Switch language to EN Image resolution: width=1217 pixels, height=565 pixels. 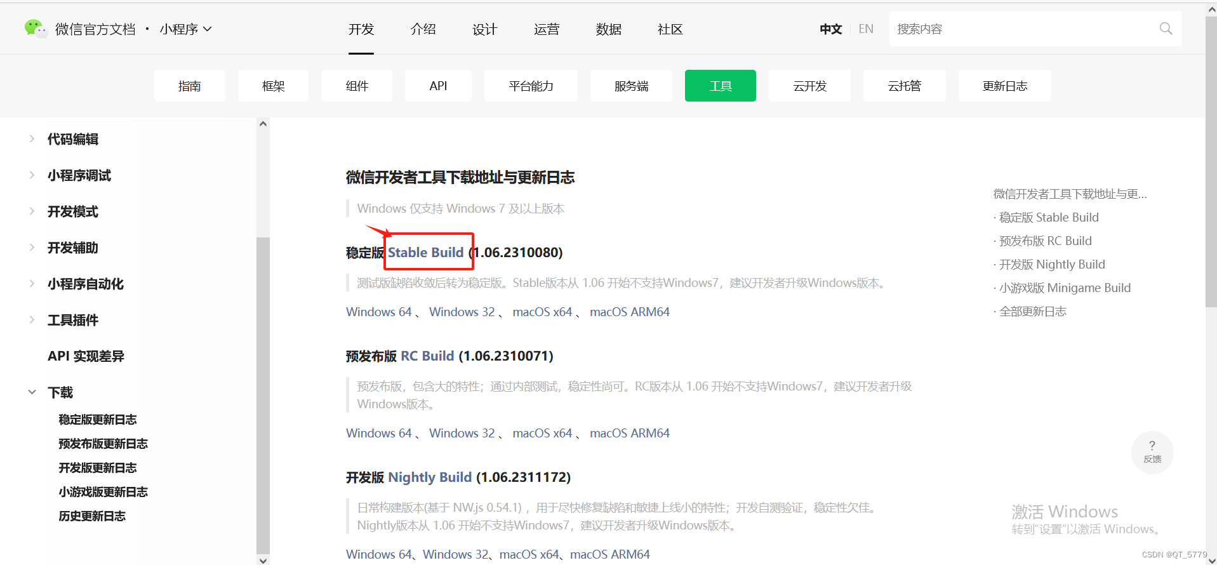866,29
